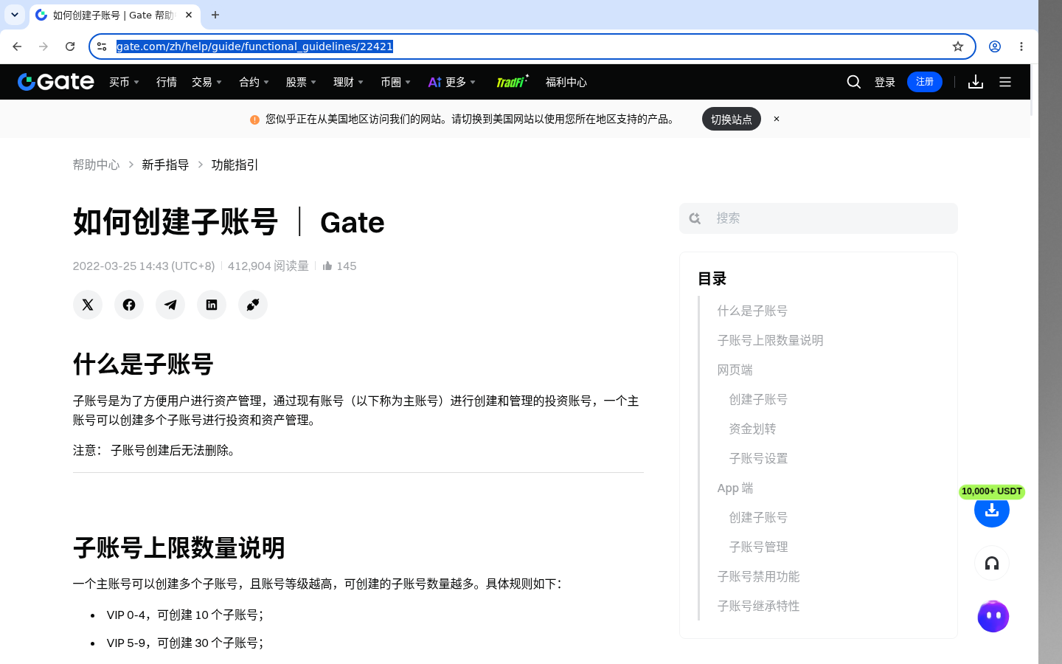This screenshot has width=1062, height=664.
Task: Share article on Telegram
Action: tap(170, 305)
